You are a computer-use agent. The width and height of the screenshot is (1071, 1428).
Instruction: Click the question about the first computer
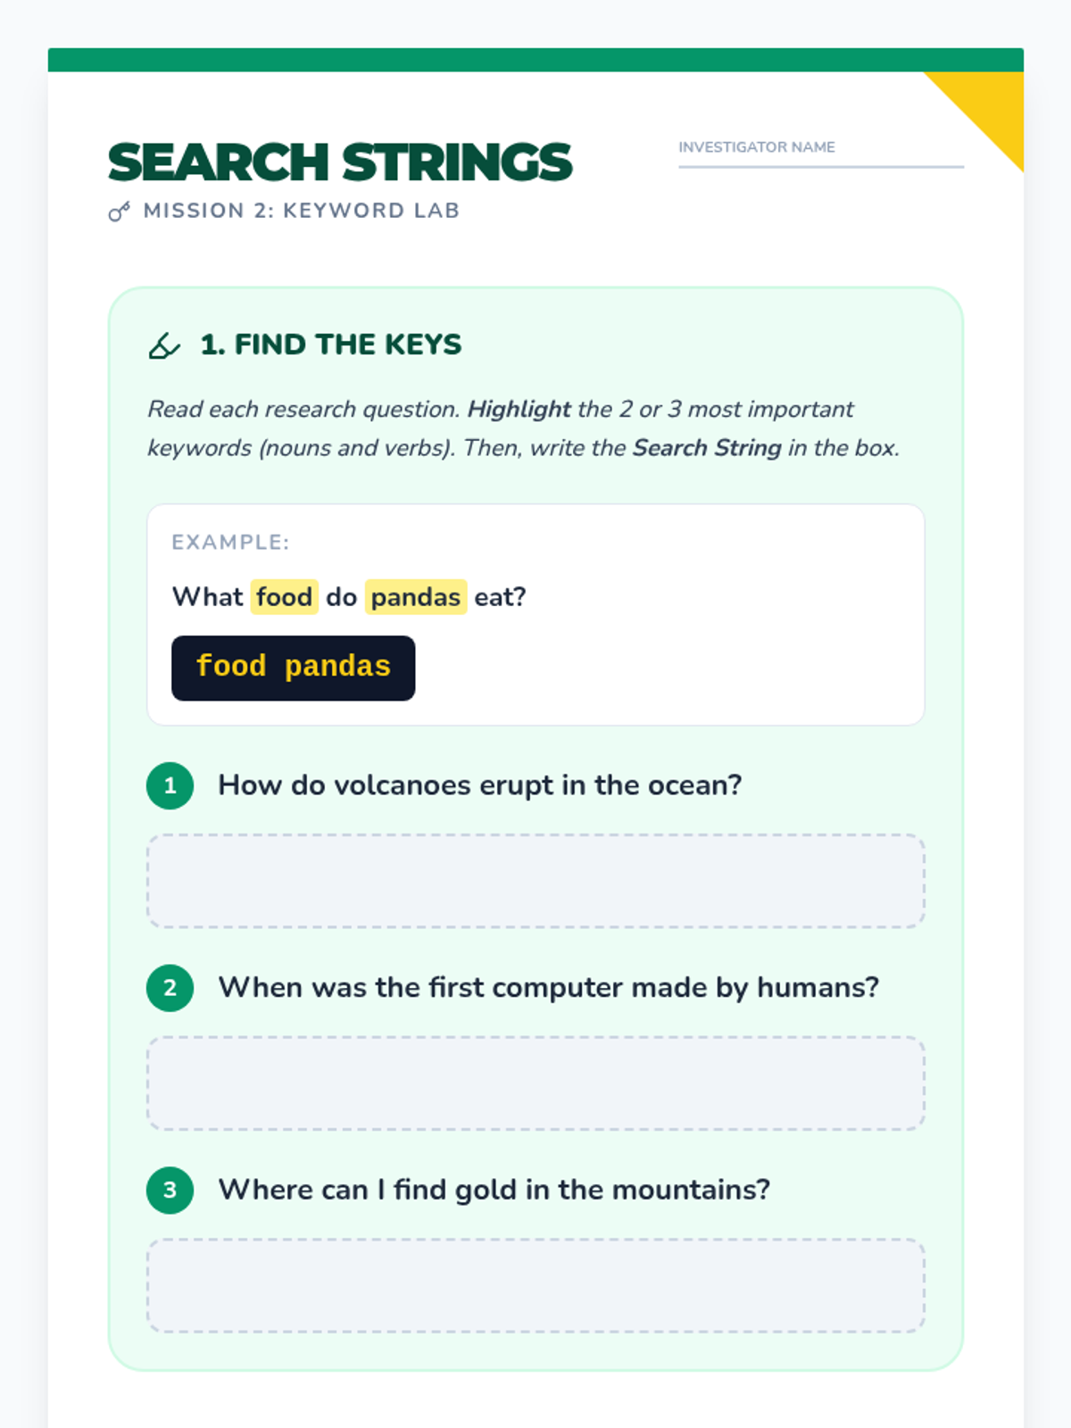coord(549,988)
